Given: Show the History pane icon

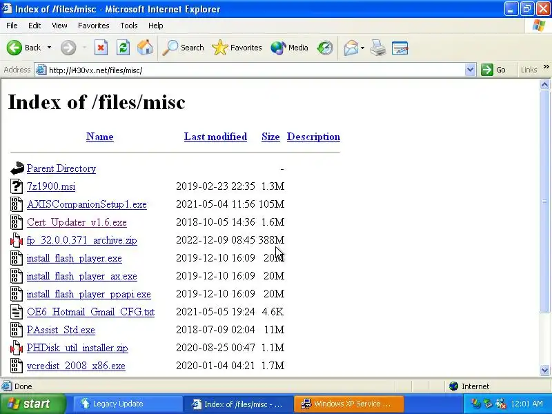Looking at the screenshot, I should pyautogui.click(x=324, y=48).
